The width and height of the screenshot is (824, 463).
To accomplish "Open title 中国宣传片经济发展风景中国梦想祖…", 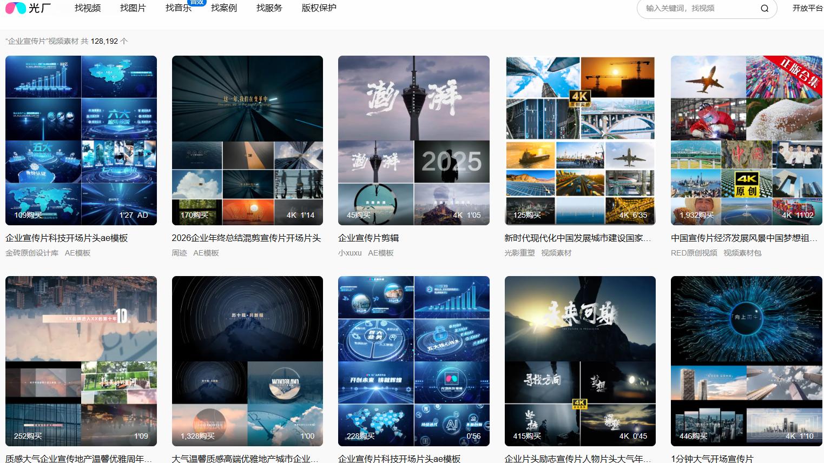I will 744,238.
